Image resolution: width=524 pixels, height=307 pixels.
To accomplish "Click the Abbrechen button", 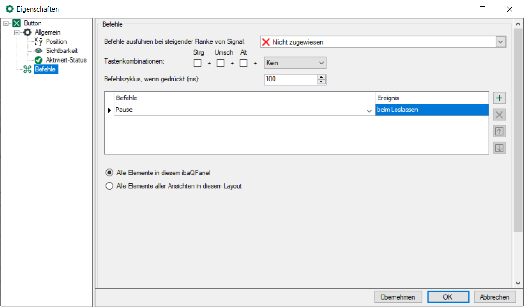I will coord(494,297).
